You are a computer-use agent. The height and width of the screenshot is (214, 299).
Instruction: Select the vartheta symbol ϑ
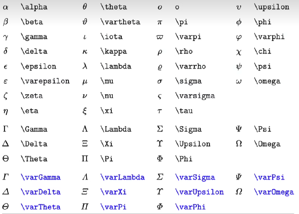click(x=85, y=22)
